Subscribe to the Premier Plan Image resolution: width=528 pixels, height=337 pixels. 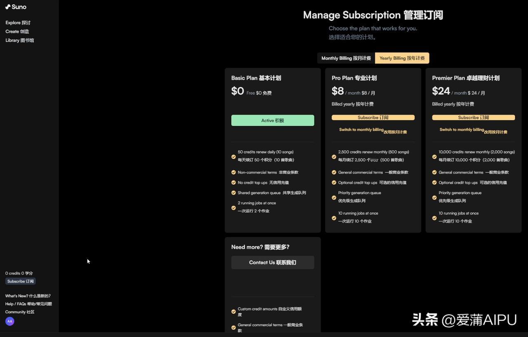pos(474,118)
